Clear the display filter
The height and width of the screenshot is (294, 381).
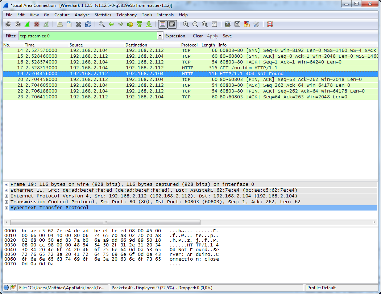pyautogui.click(x=198, y=36)
